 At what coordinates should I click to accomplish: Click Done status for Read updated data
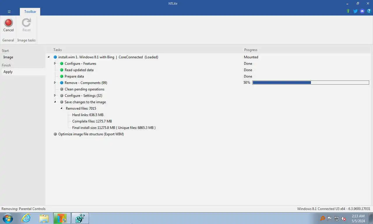[248, 70]
